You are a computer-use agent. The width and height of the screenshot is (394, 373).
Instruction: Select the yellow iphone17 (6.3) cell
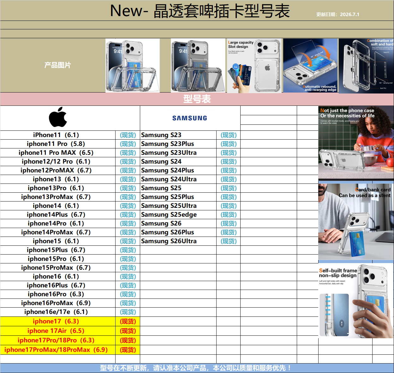(x=58, y=322)
